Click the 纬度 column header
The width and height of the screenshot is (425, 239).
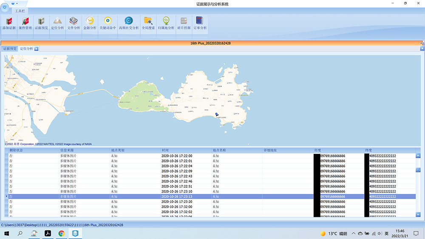[390, 150]
